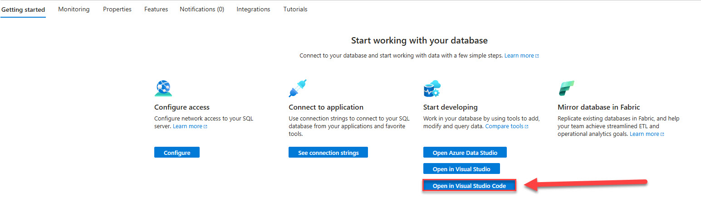The image size is (701, 207).
Task: Click the Start developing database icon
Action: coord(432,88)
